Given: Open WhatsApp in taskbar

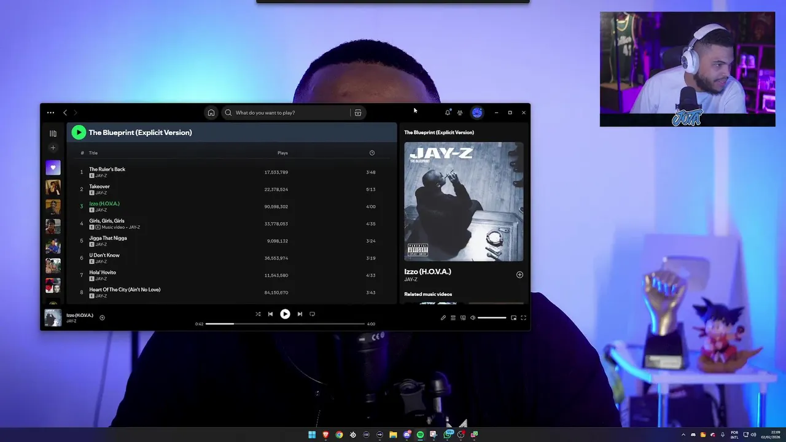Looking at the screenshot, I should (x=447, y=435).
